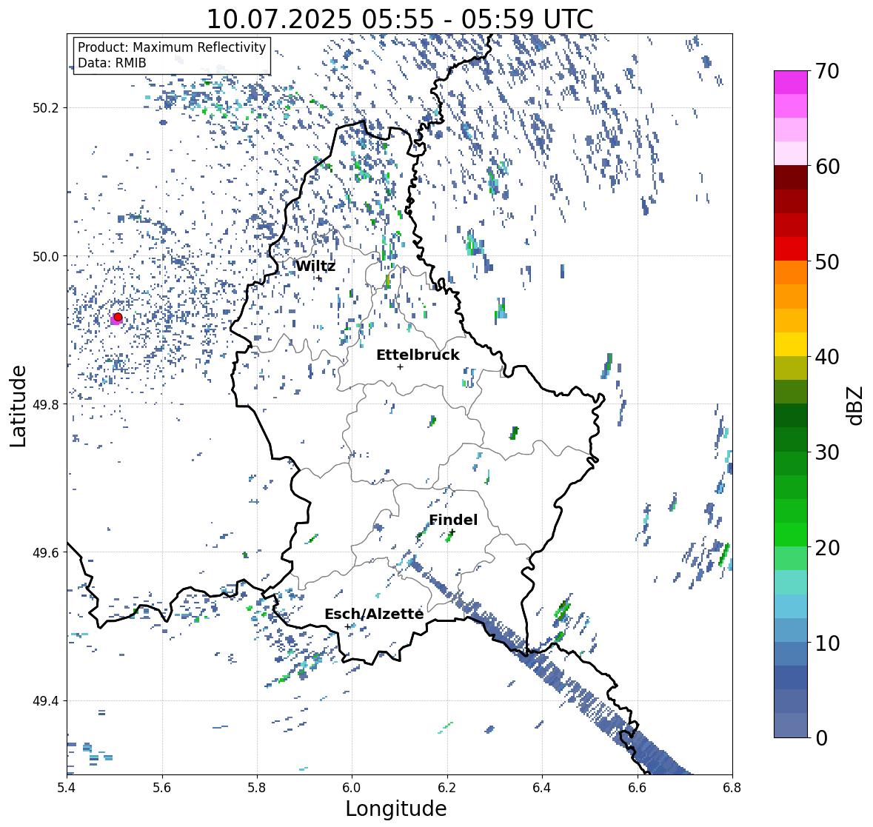Click the colorbar tick value '0'
This screenshot has height=827, width=873.
point(821,738)
